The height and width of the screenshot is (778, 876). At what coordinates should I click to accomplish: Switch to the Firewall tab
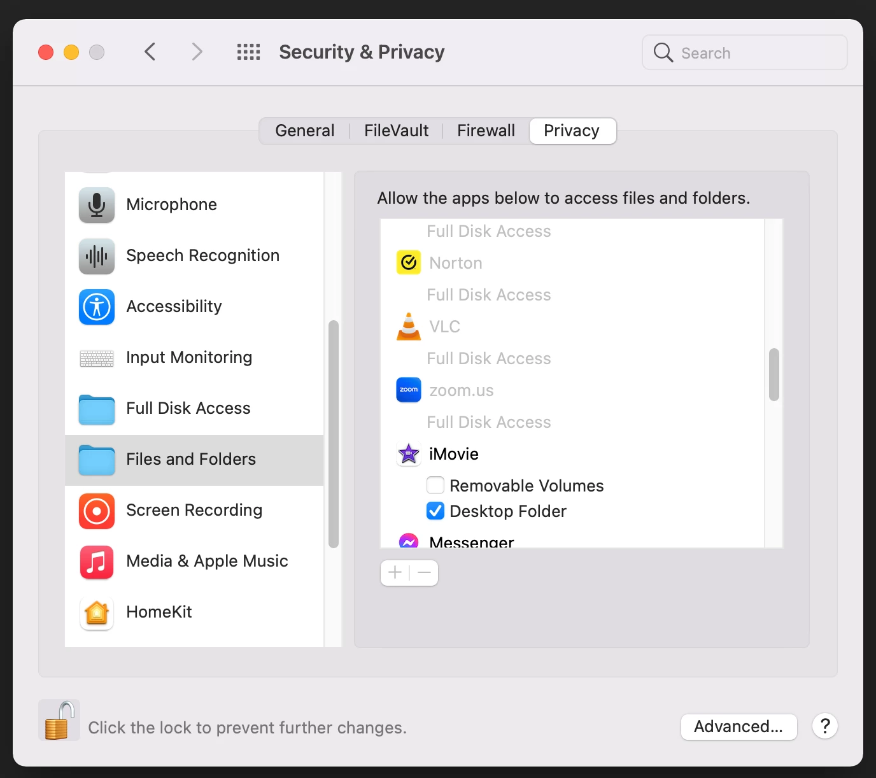(x=486, y=131)
